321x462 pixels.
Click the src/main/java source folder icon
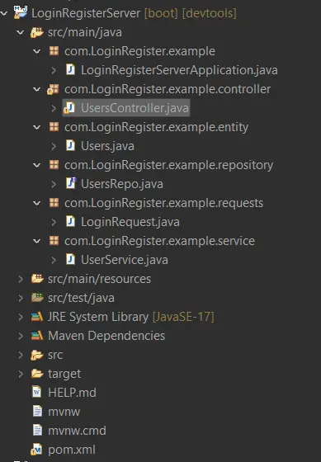tap(37, 32)
